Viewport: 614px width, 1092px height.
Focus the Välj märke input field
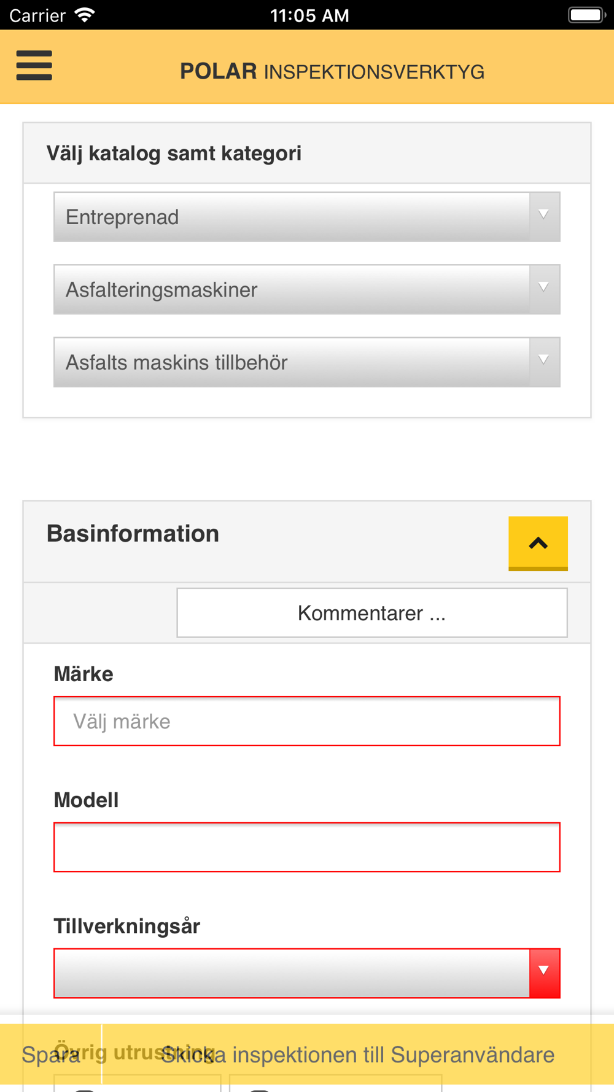[307, 721]
